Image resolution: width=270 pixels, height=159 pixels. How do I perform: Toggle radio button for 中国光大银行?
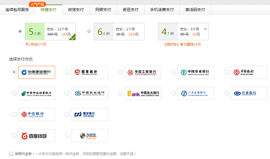120,93
